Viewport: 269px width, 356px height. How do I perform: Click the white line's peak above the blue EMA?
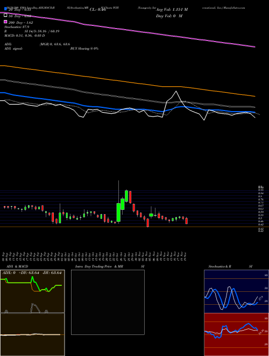pos(176,91)
